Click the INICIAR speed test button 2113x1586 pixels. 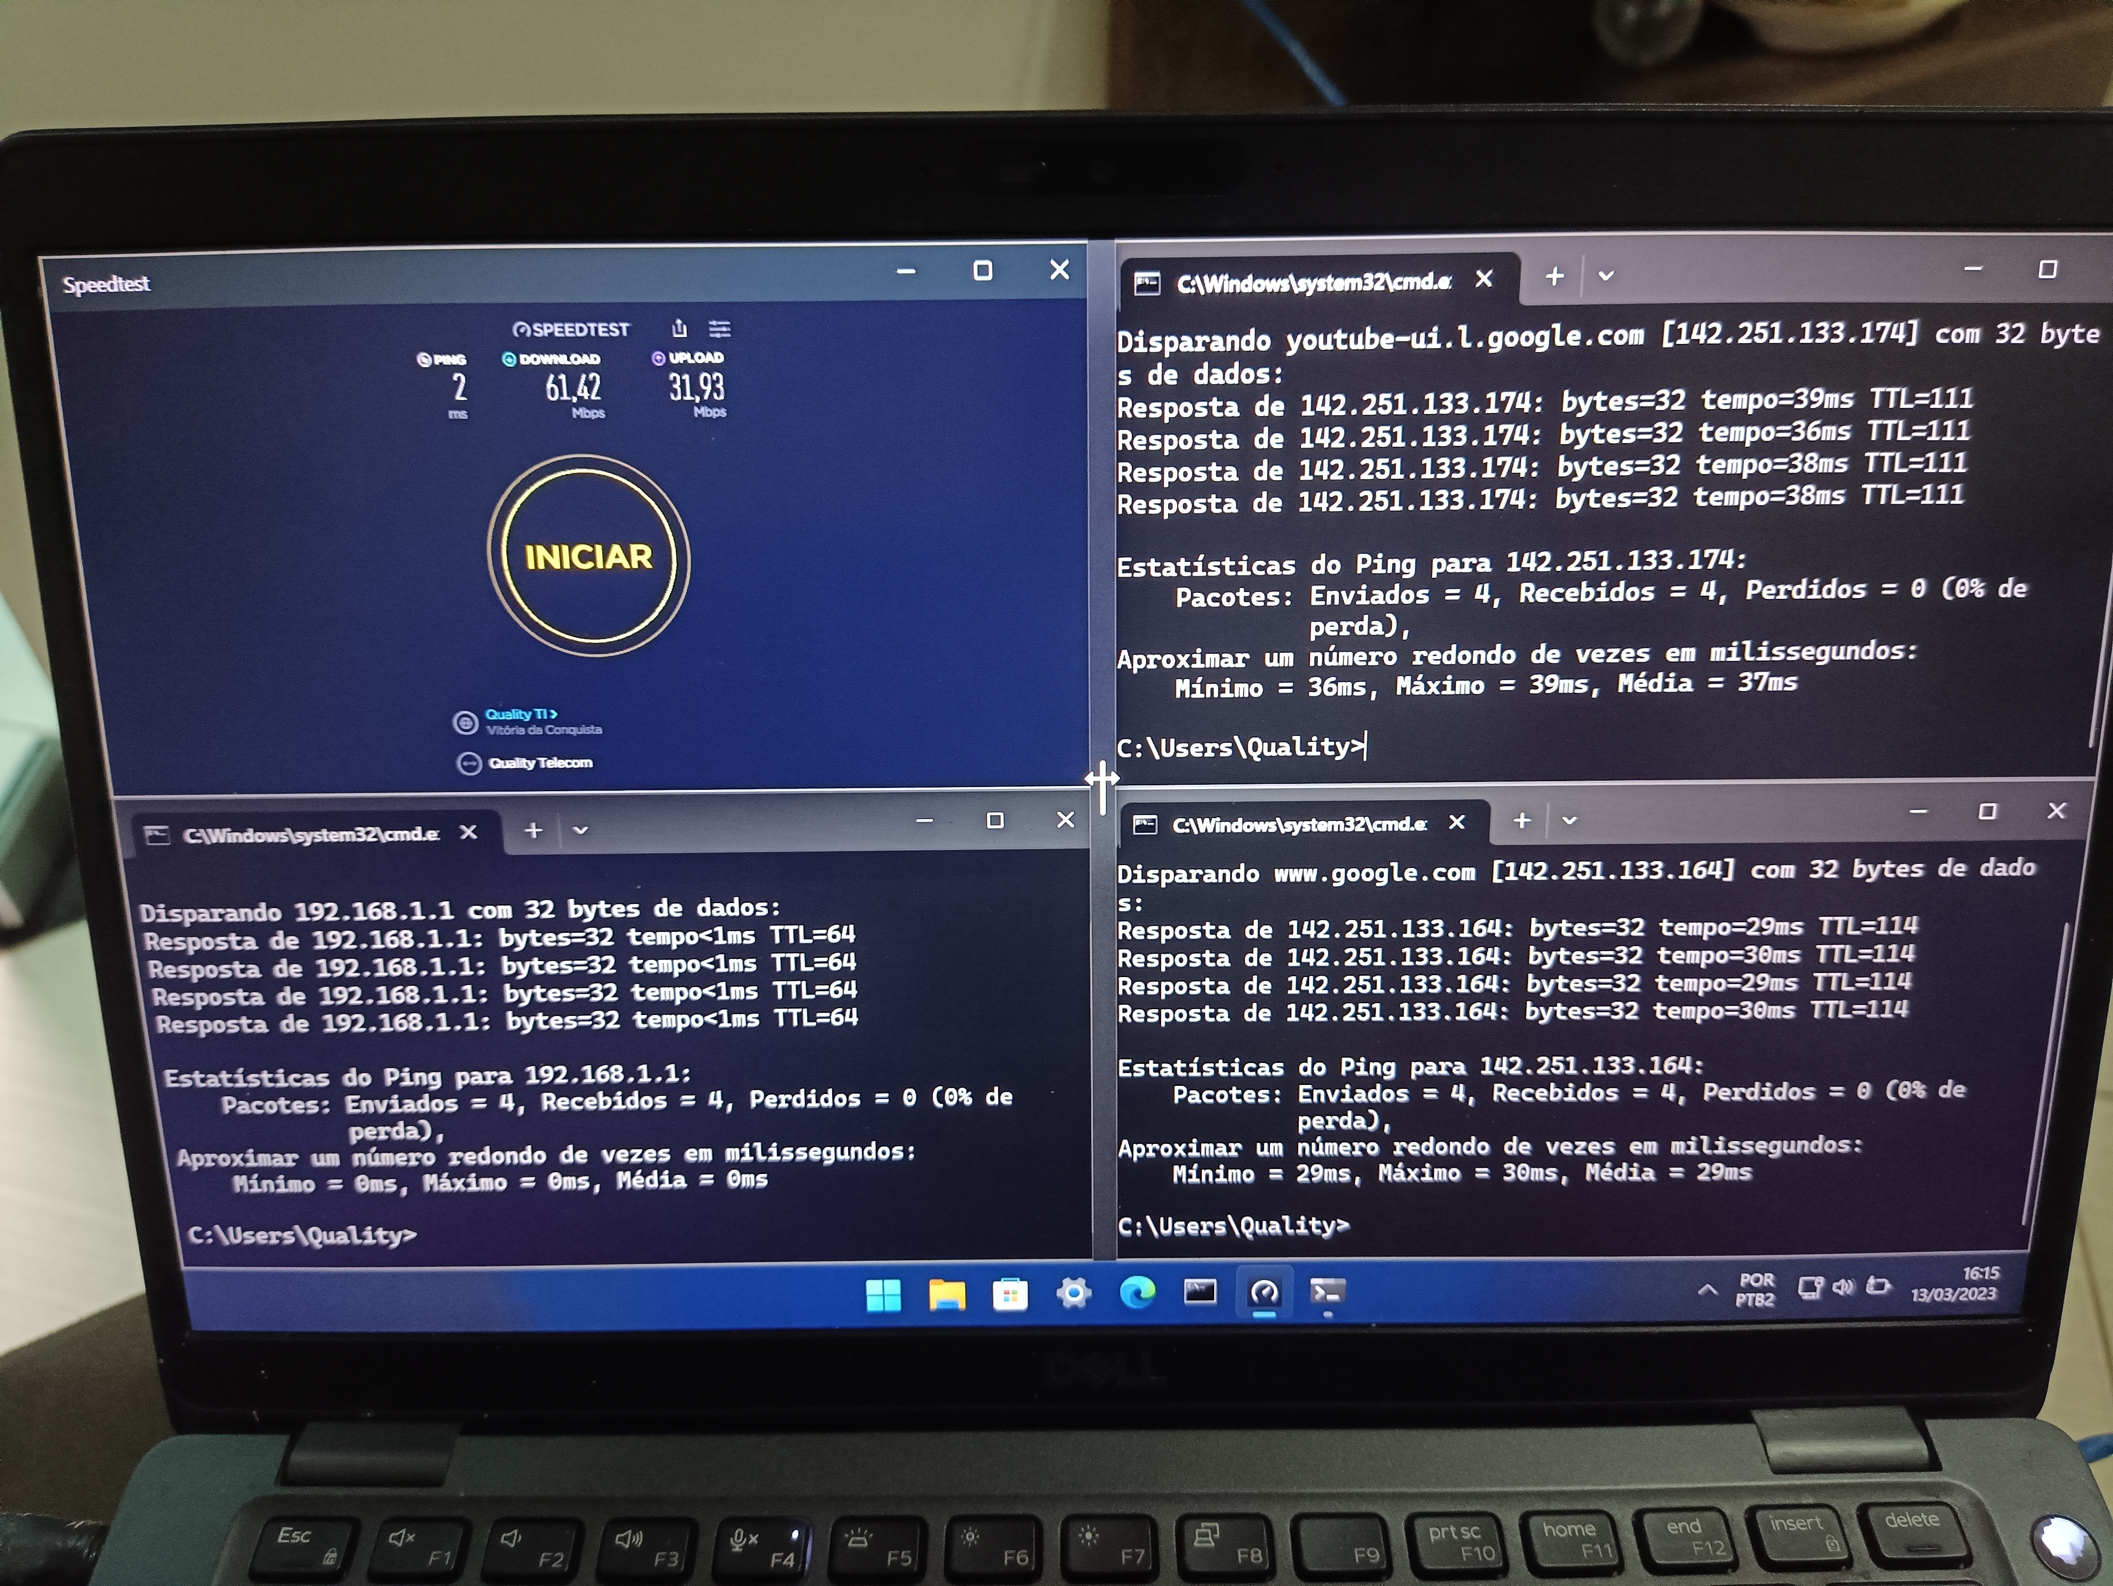click(588, 557)
